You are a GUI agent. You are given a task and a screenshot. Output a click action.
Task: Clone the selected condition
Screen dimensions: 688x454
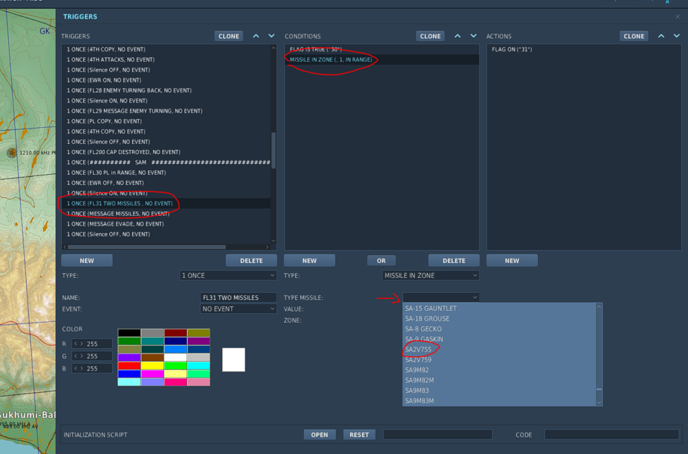(430, 36)
